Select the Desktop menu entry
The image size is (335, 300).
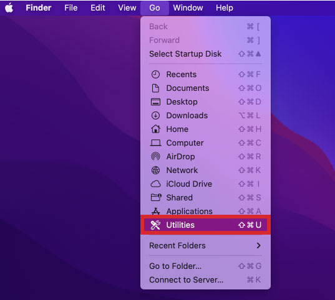(205, 102)
